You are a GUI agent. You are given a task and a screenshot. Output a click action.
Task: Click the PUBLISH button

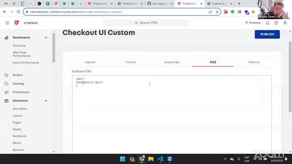[267, 34]
